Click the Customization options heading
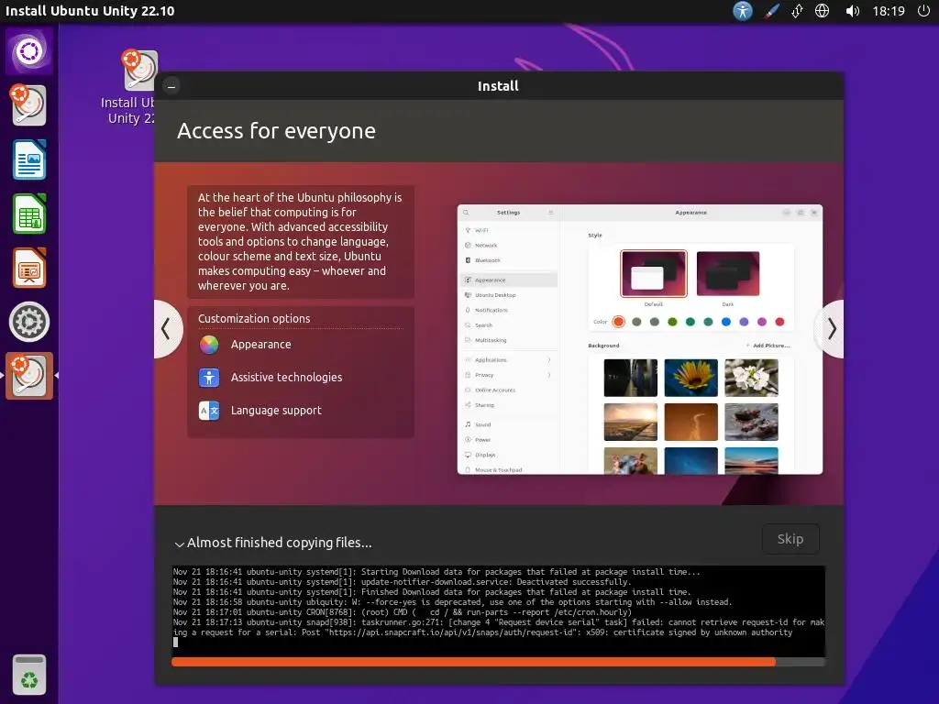Image resolution: width=939 pixels, height=704 pixels. pyautogui.click(x=254, y=318)
